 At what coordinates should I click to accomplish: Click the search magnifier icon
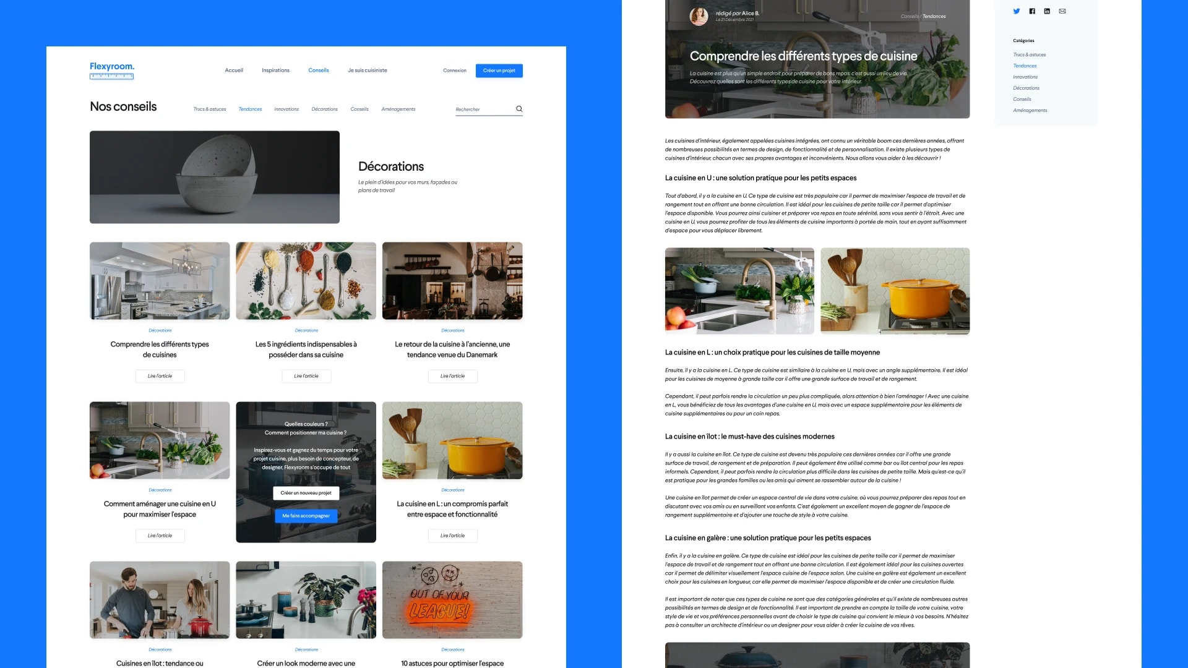point(519,109)
